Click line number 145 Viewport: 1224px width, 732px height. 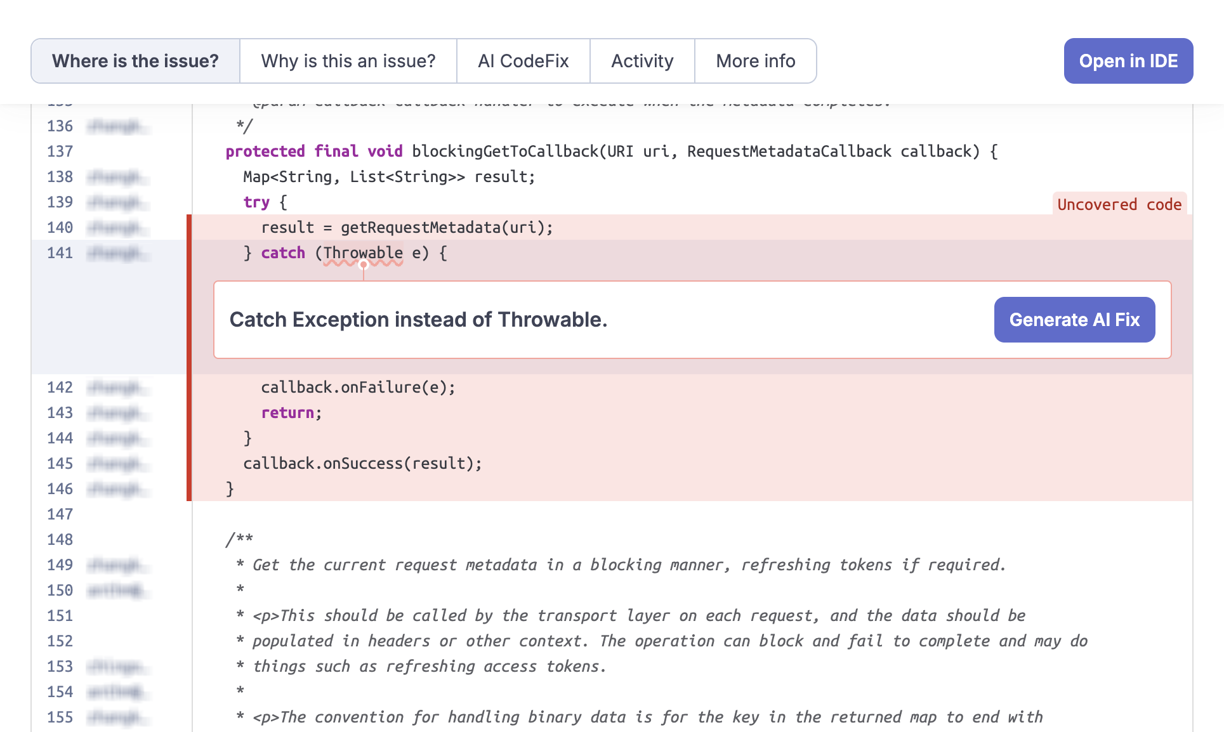click(x=60, y=464)
